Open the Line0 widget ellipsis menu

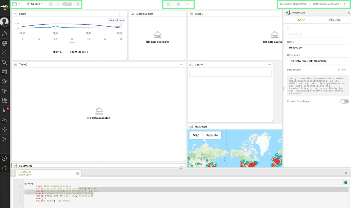coord(123,14)
